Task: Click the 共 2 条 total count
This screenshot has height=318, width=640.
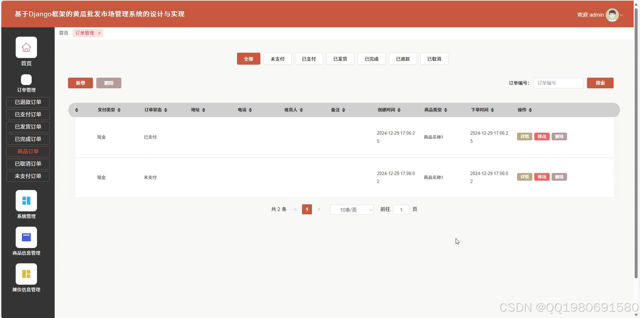Action: tap(279, 209)
